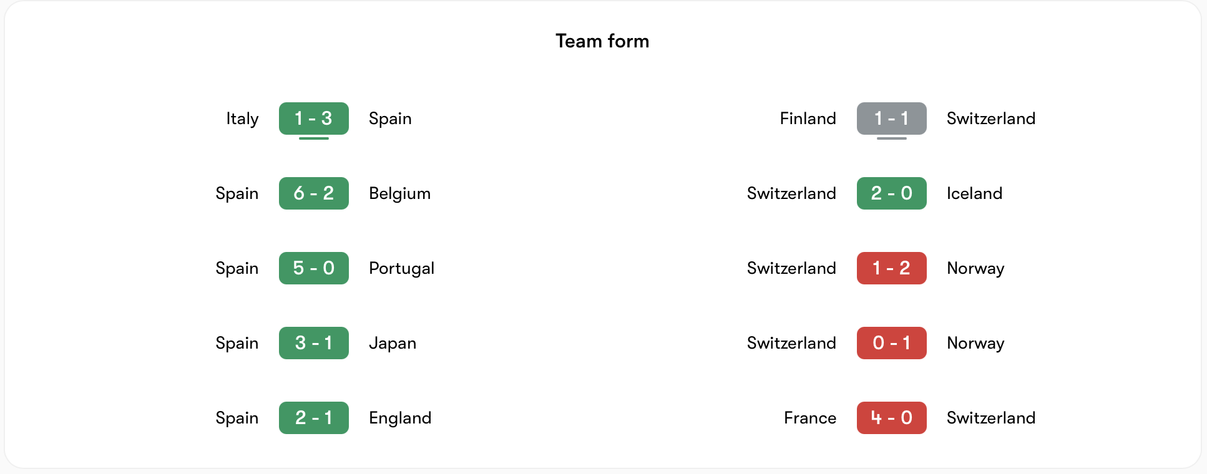Open the 0 - 1 loss to Norway
Screen dimensions: 1207x474
pos(892,343)
